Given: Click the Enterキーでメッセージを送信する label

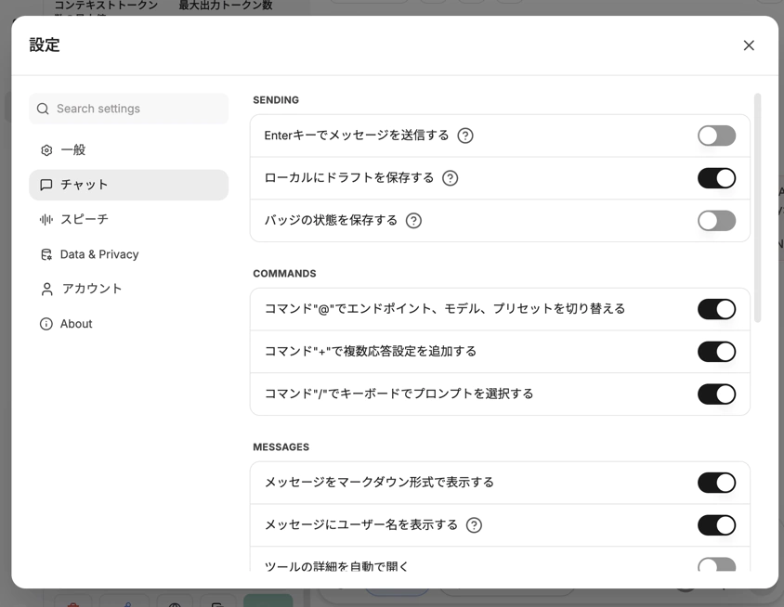Looking at the screenshot, I should point(357,136).
